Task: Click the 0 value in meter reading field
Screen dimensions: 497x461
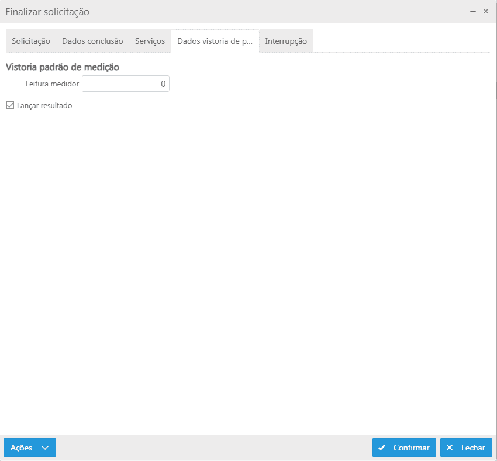Action: click(163, 84)
